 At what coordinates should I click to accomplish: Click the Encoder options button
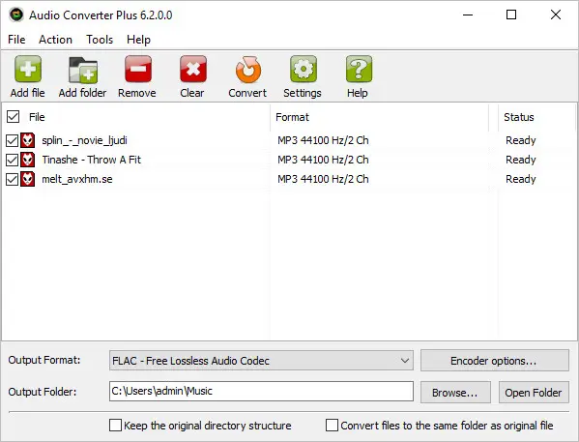click(495, 361)
